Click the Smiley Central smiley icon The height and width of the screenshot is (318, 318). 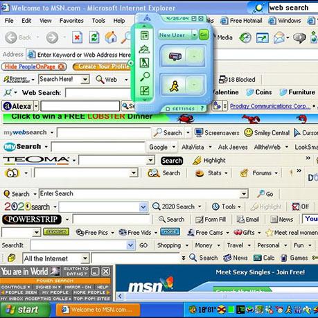(x=248, y=132)
